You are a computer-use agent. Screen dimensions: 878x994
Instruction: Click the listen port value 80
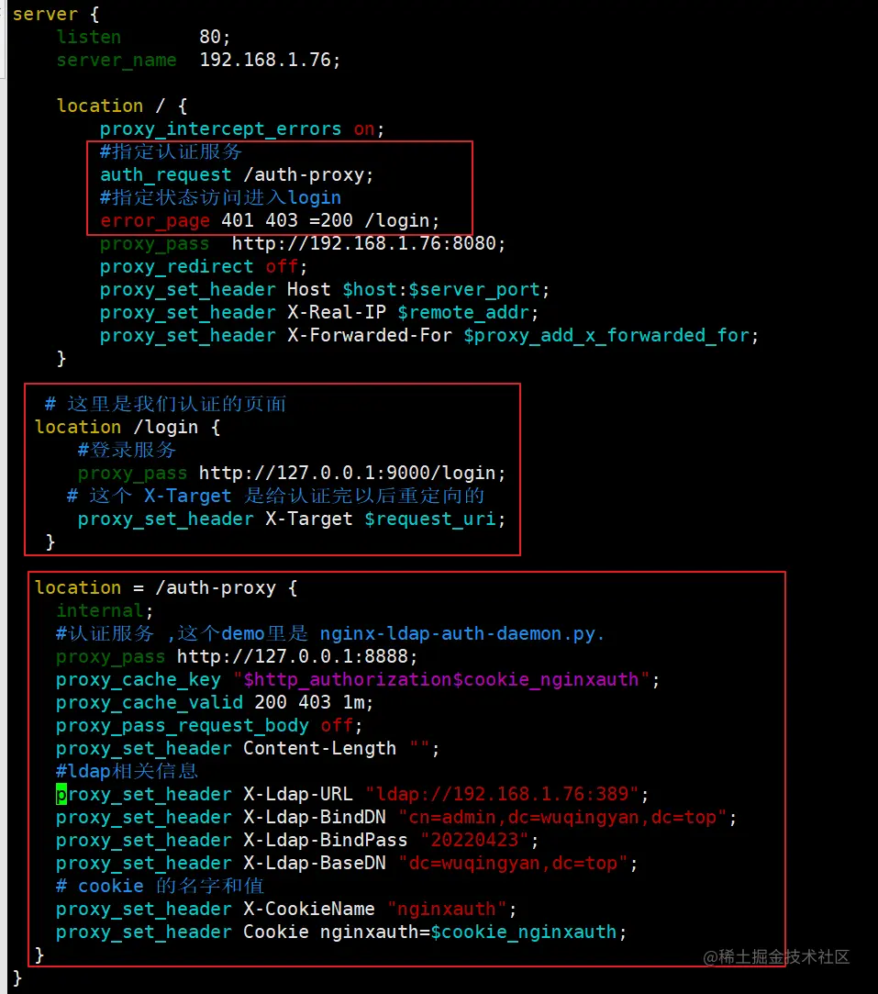211,37
